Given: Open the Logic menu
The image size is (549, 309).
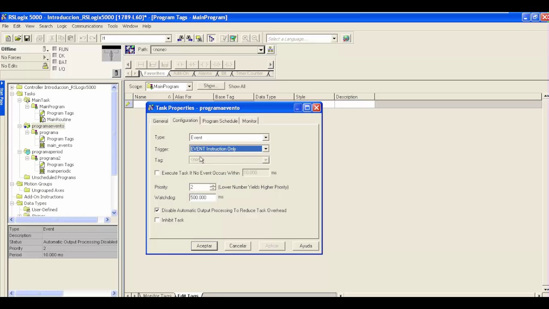Looking at the screenshot, I should tap(62, 26).
